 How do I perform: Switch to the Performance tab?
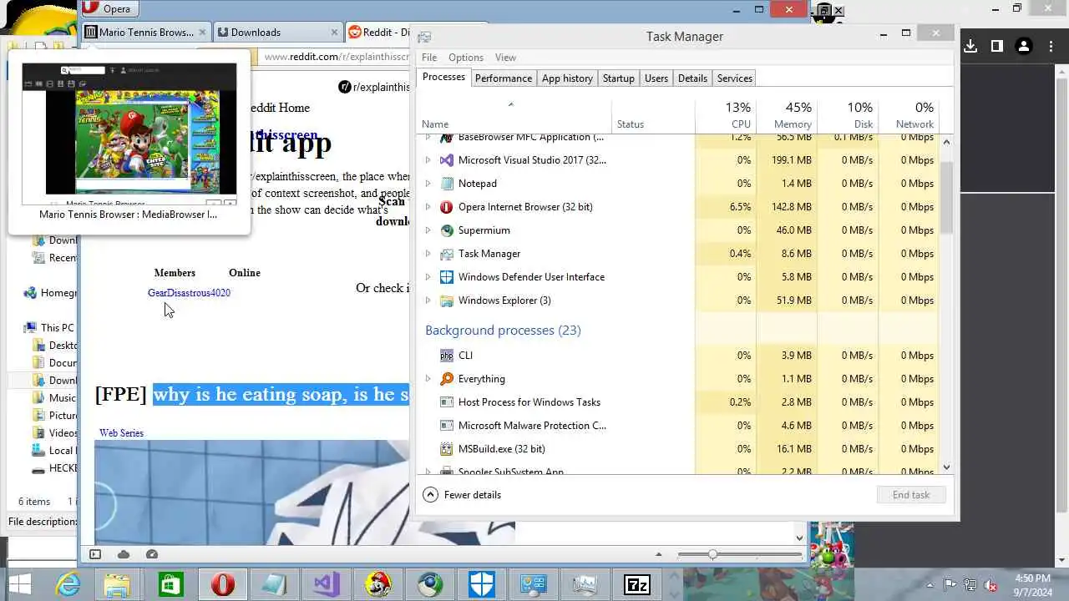point(503,78)
